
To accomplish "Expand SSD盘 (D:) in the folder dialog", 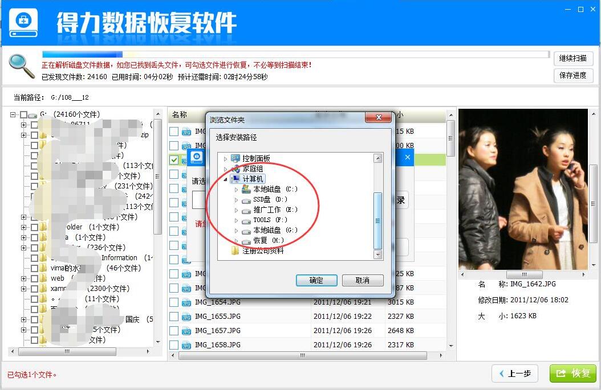I will (x=236, y=200).
